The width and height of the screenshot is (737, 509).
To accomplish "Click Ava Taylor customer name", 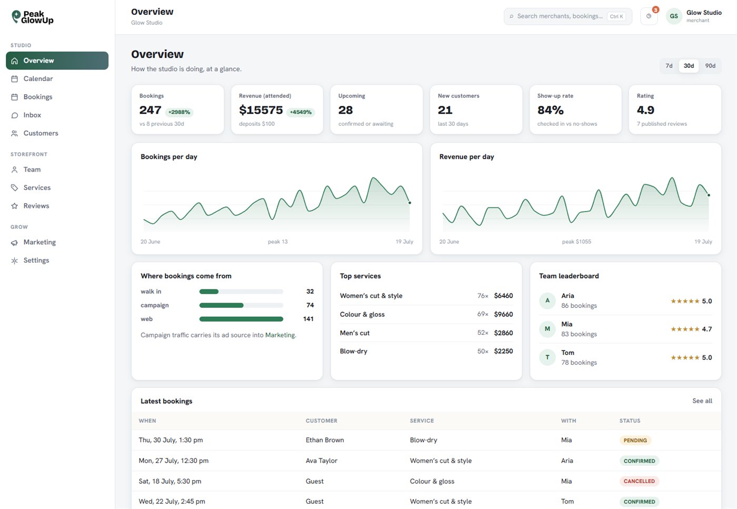I will point(322,461).
